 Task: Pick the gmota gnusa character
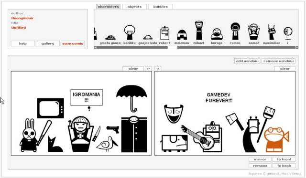[x=110, y=37]
